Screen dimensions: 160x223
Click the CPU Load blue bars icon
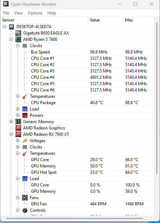(25, 109)
